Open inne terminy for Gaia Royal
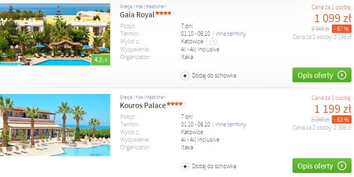Screen dimensions: 354x177 click(x=231, y=34)
